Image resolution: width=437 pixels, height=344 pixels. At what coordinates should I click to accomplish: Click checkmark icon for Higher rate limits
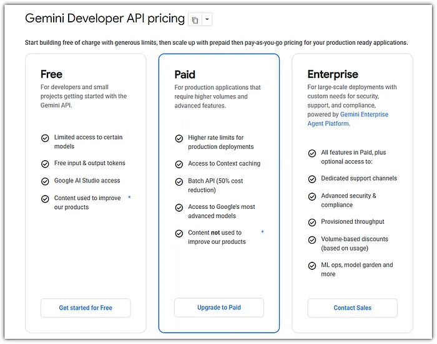pos(179,138)
